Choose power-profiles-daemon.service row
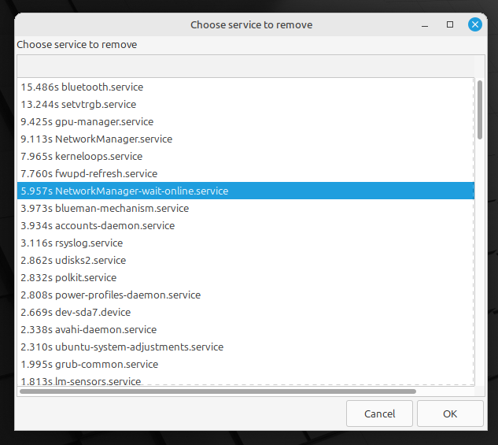The image size is (498, 445). [x=245, y=295]
